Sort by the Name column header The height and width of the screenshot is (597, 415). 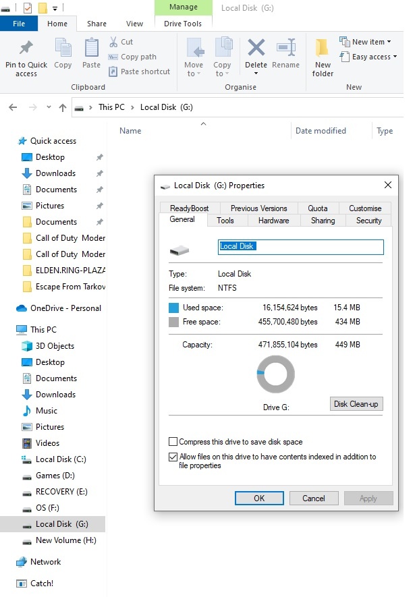(130, 131)
